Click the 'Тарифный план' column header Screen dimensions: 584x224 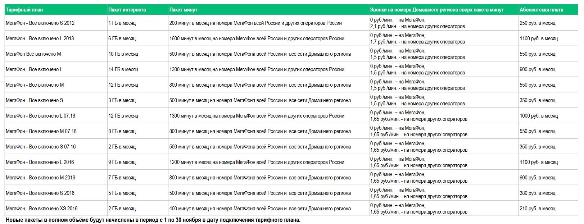tap(56, 10)
